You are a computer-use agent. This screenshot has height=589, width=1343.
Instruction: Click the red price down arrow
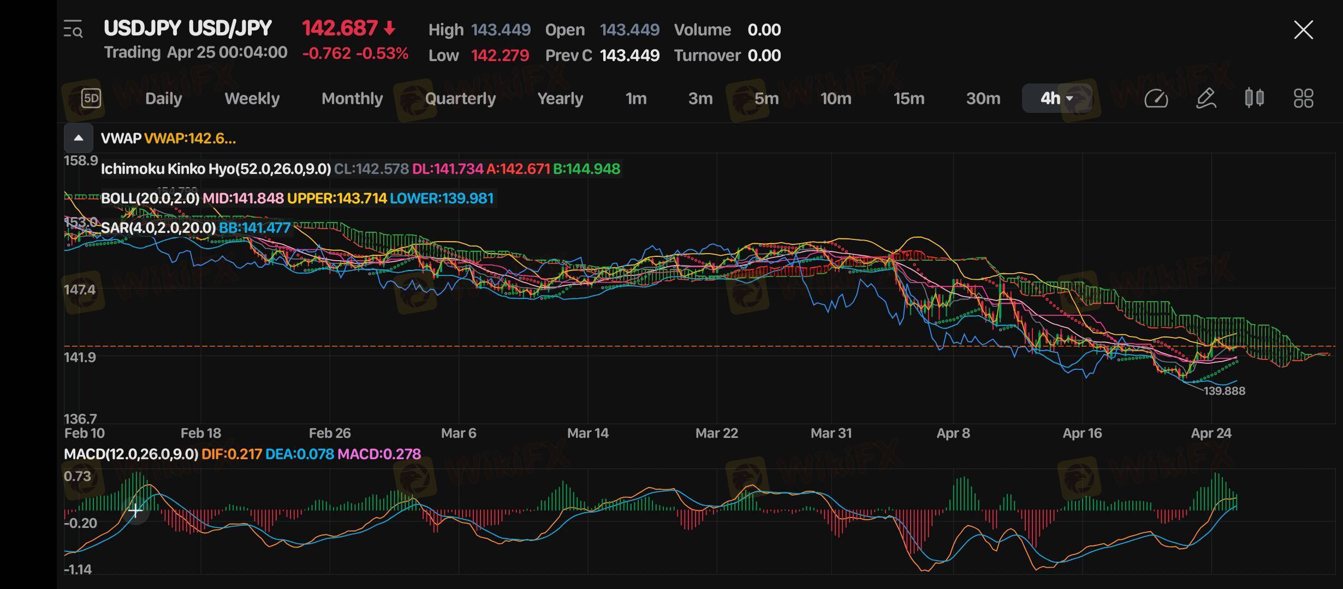coord(389,28)
